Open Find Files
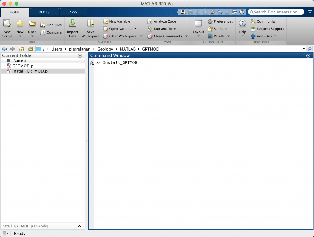This screenshot has height=237, width=314. tap(51, 25)
